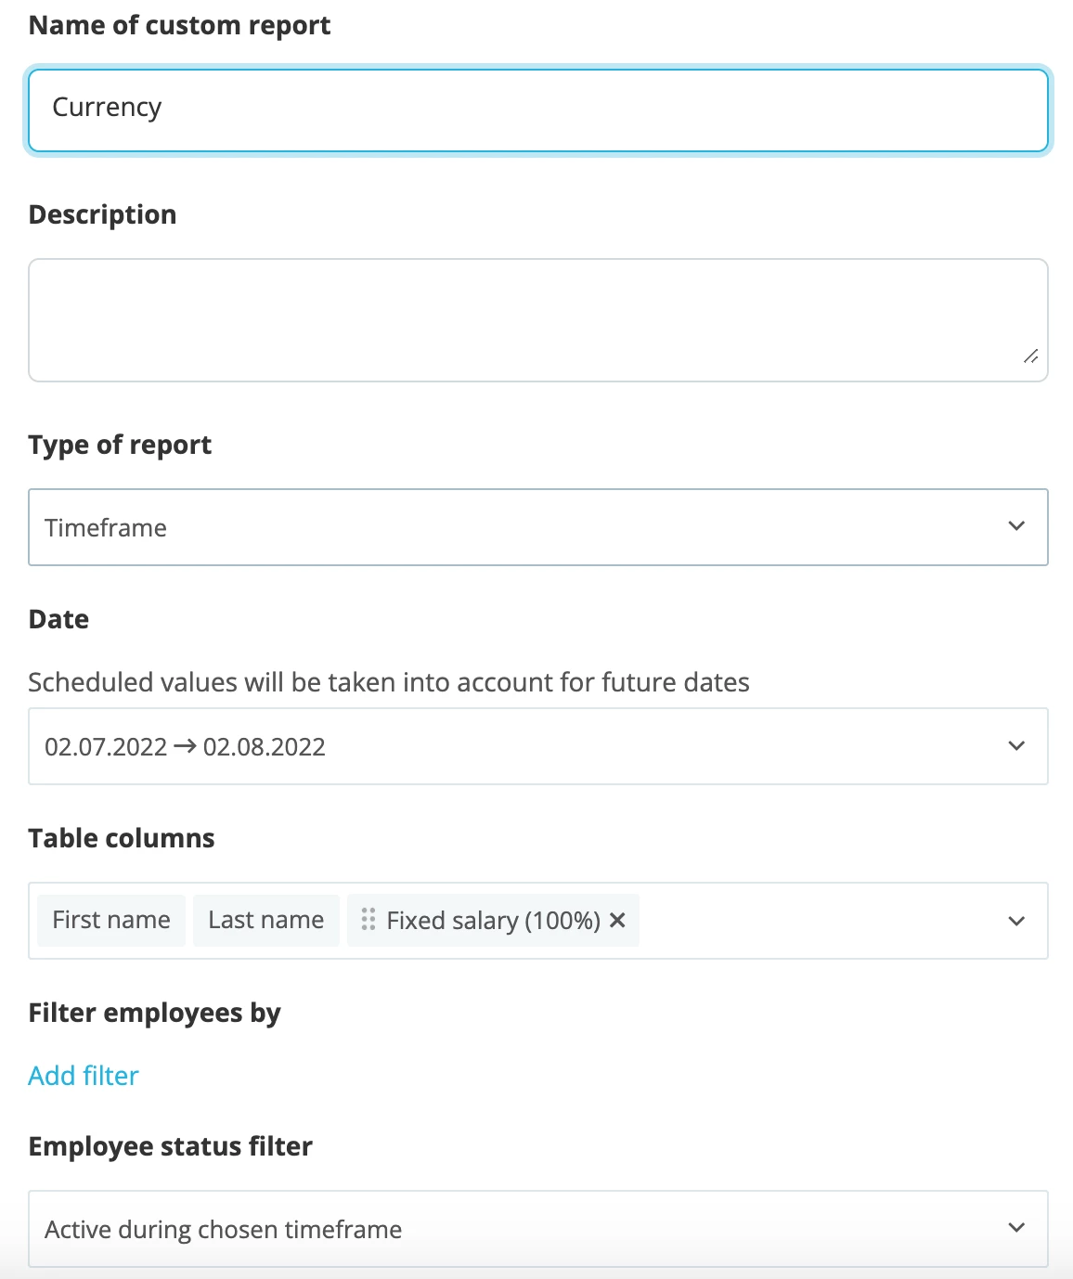This screenshot has height=1279, width=1073.
Task: Remove the Fixed salary (100%) column tag
Action: [x=617, y=920]
